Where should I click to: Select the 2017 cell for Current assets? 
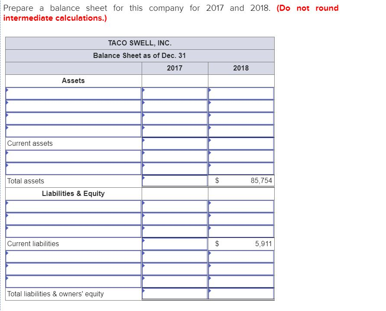[175, 144]
